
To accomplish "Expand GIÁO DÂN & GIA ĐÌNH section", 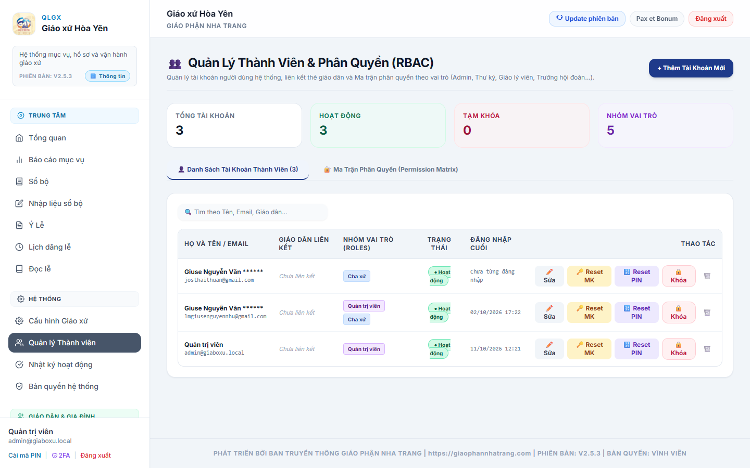I will [74, 413].
